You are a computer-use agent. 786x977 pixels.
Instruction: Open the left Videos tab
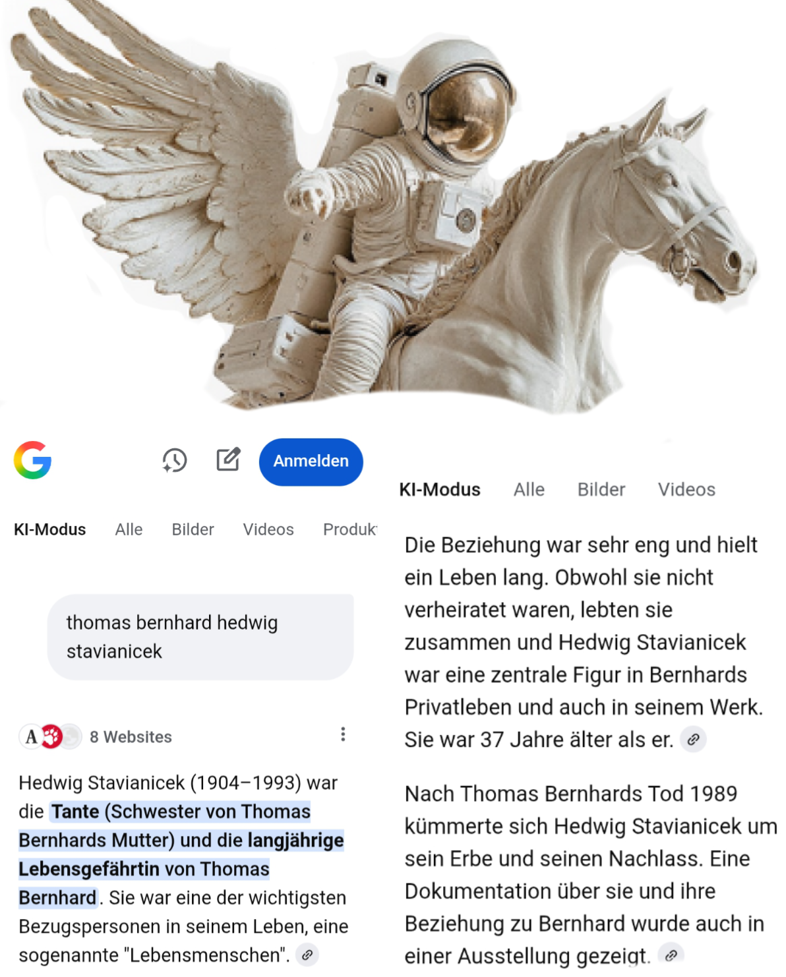[x=268, y=529]
